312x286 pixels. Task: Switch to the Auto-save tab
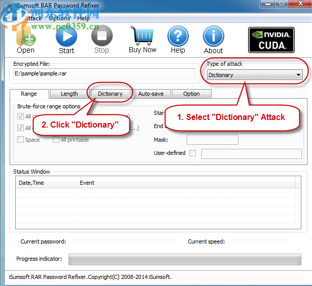click(x=151, y=94)
